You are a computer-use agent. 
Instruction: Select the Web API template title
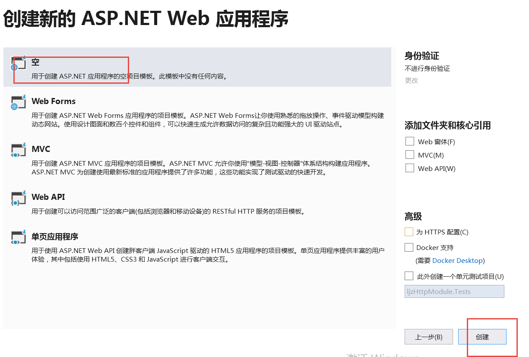coord(48,197)
